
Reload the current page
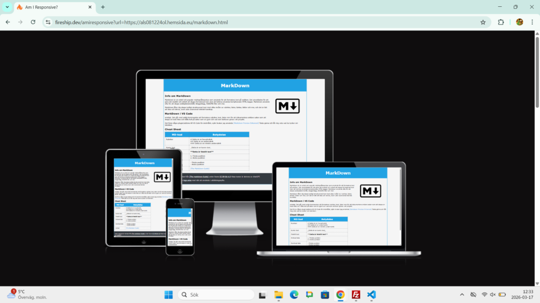pos(33,22)
